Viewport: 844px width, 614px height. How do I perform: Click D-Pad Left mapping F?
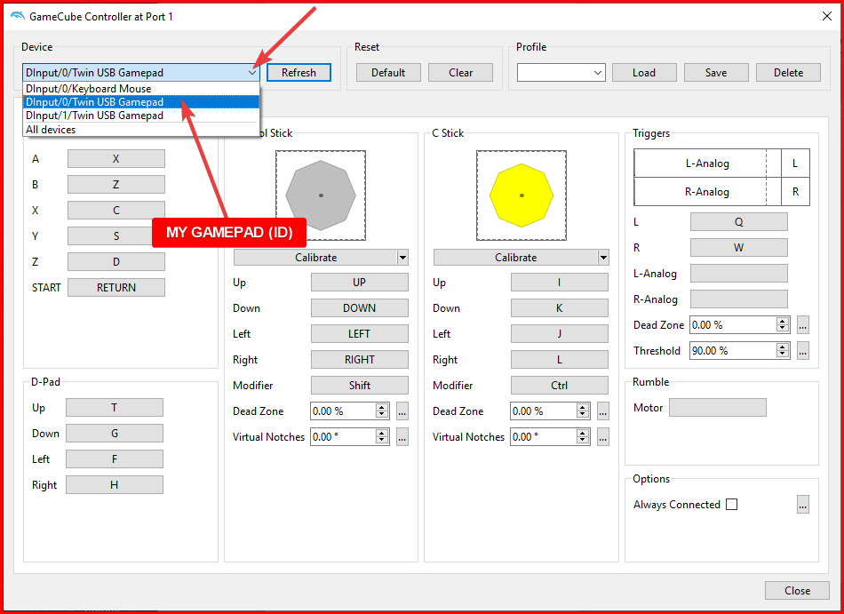(114, 459)
